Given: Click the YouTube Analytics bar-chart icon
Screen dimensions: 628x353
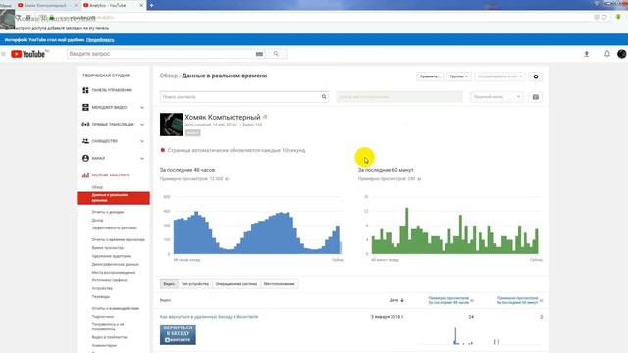Looking at the screenshot, I should [x=85, y=175].
